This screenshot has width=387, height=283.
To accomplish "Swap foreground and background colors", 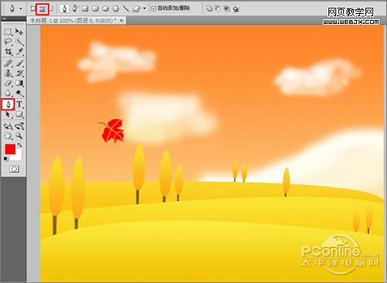I will pos(19,146).
